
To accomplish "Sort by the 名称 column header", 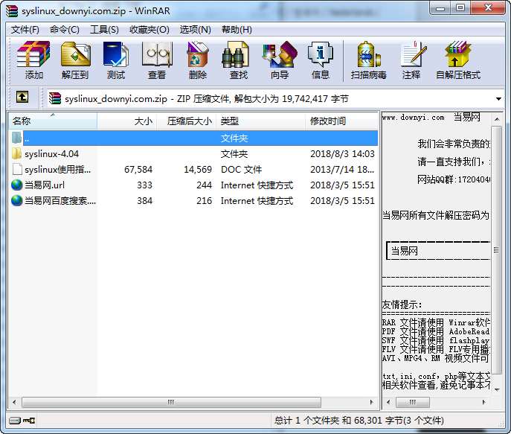I will [53, 121].
